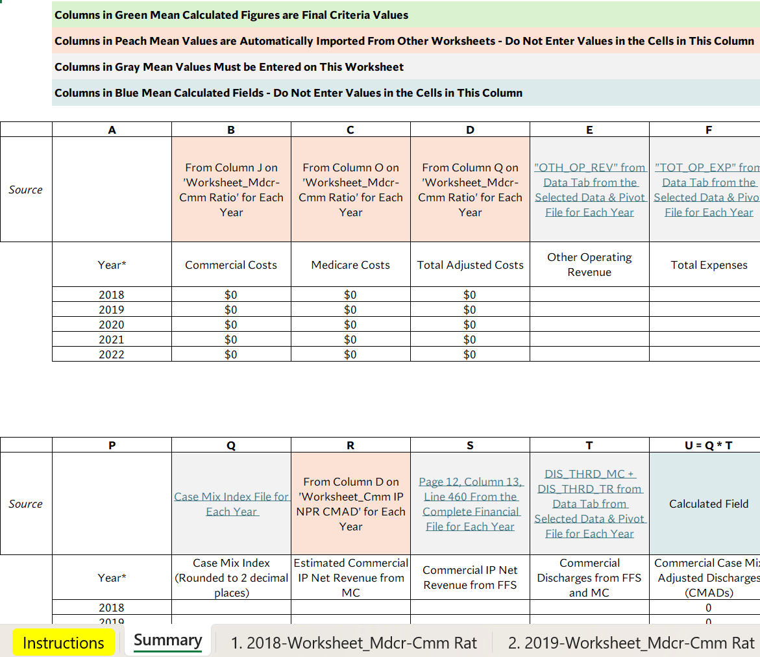This screenshot has height=657, width=760.
Task: Click the "U = Q * T" column label
Action: (x=708, y=445)
